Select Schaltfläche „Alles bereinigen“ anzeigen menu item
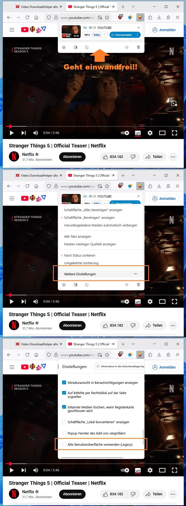 [101, 210]
